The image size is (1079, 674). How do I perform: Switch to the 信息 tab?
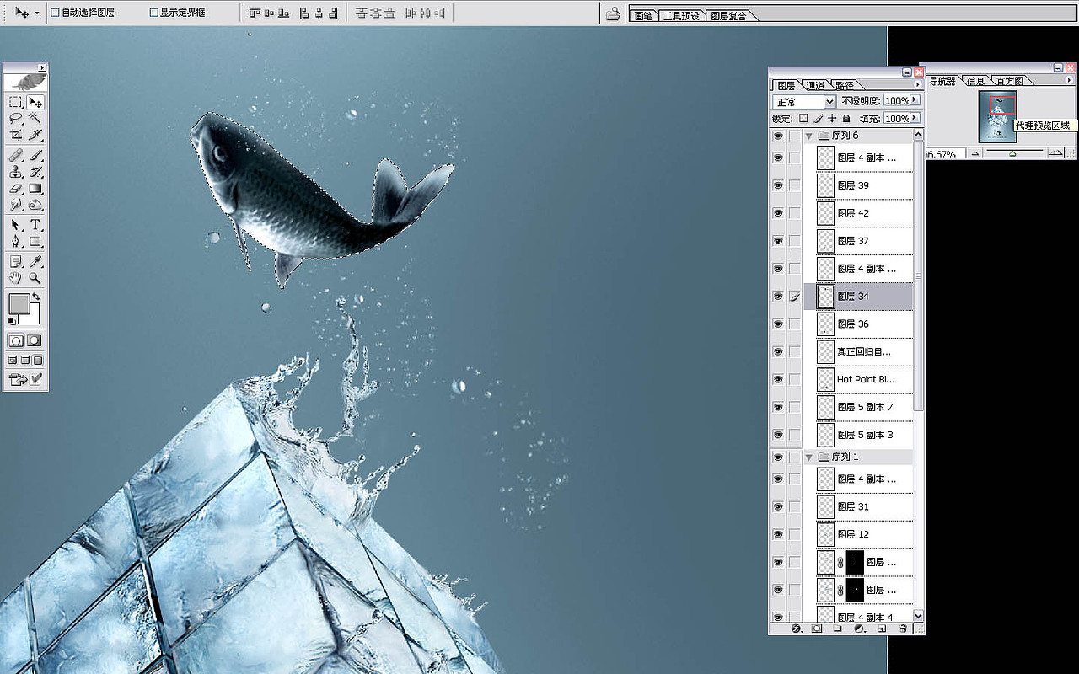click(x=975, y=81)
